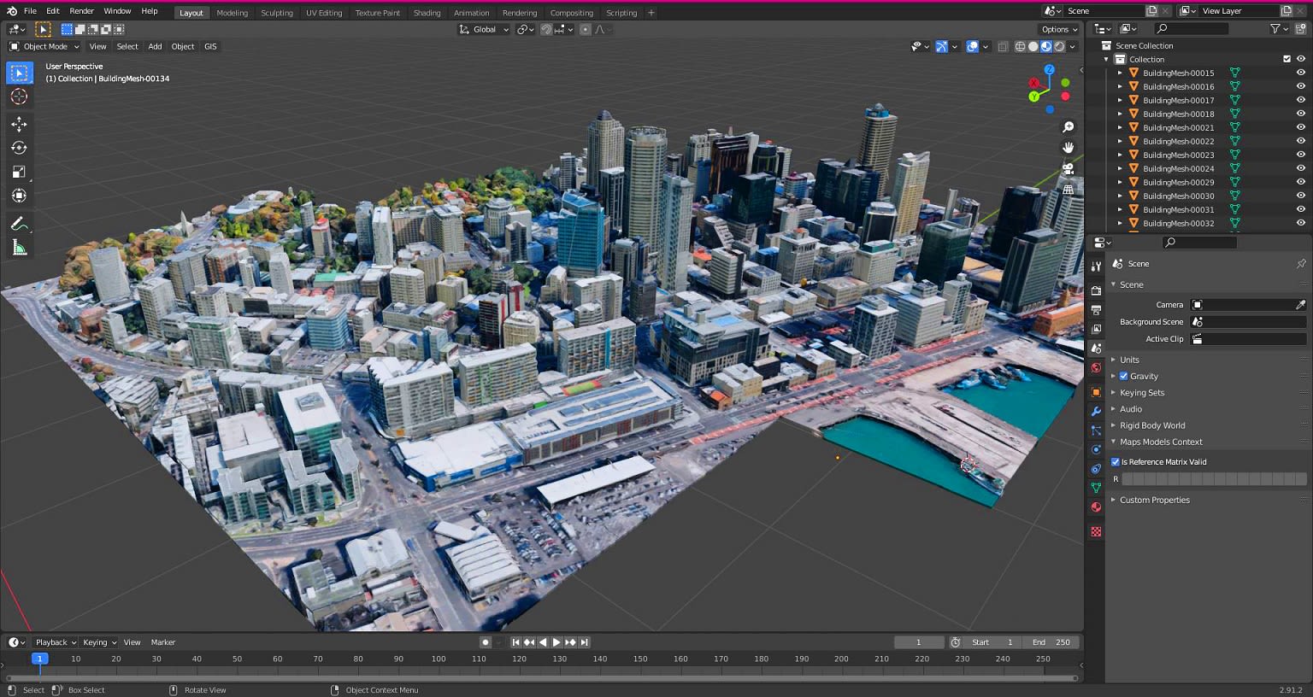Viewport: 1313px width, 697px height.
Task: Pick the Measure tool
Action: pyautogui.click(x=19, y=248)
